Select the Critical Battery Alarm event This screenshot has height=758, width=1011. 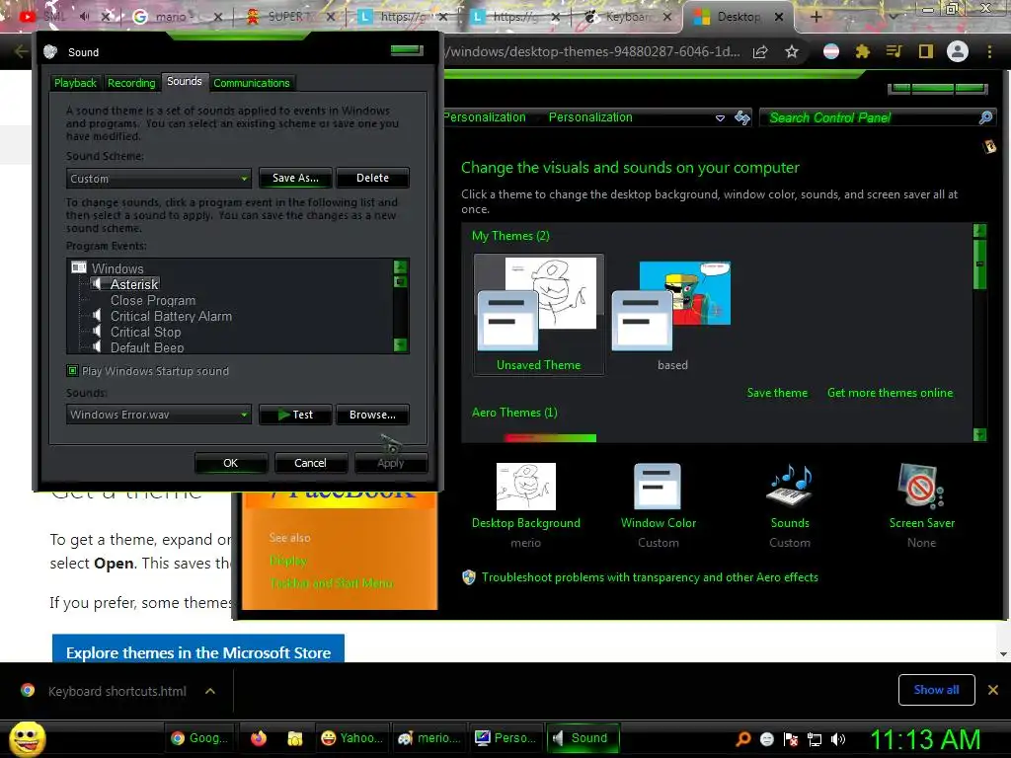pyautogui.click(x=171, y=316)
